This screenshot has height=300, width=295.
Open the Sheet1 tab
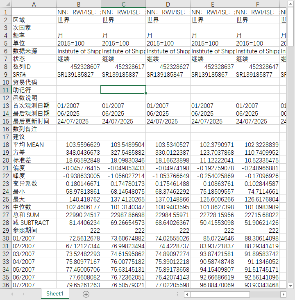tap(55, 294)
